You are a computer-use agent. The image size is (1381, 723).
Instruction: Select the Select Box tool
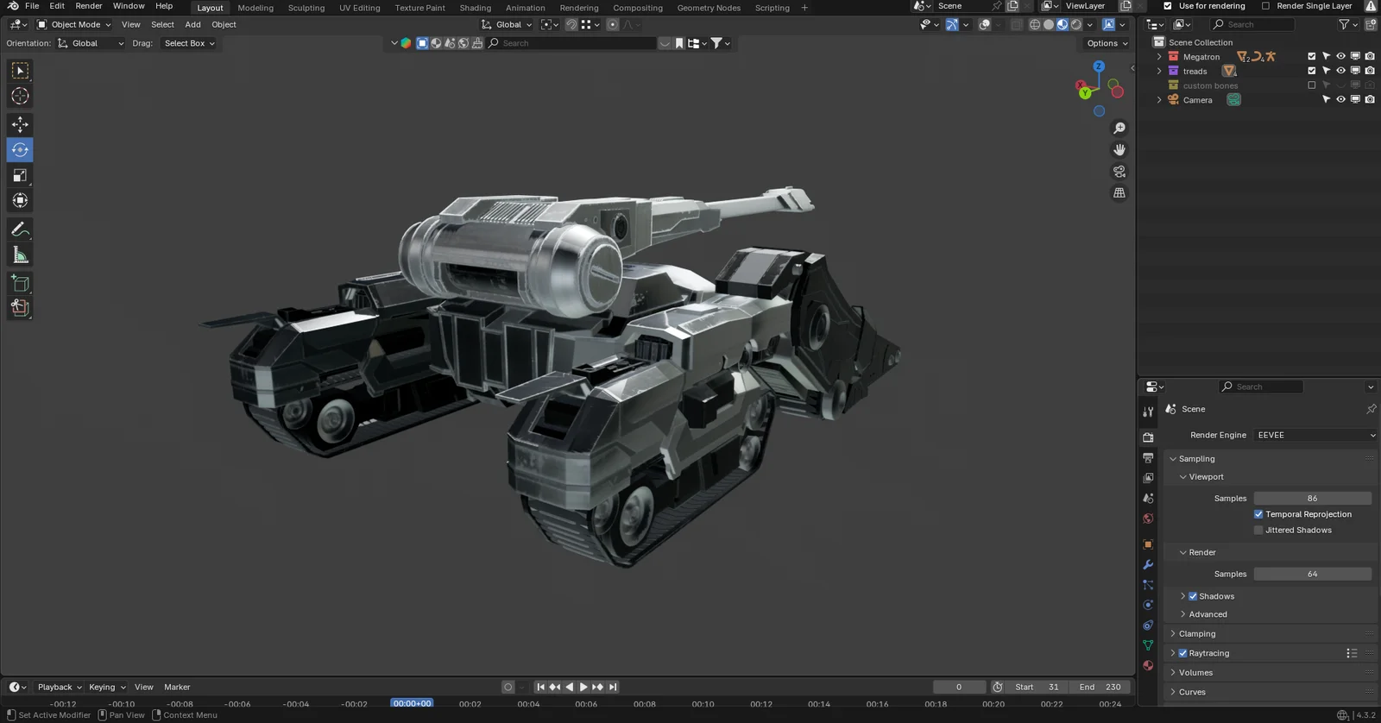20,71
